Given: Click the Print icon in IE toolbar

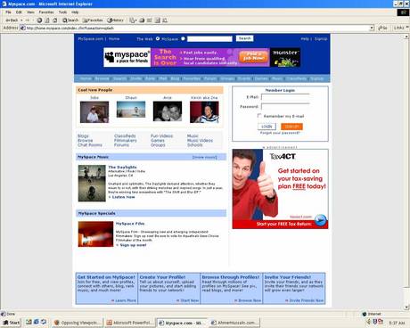Looking at the screenshot, I should click(142, 20).
